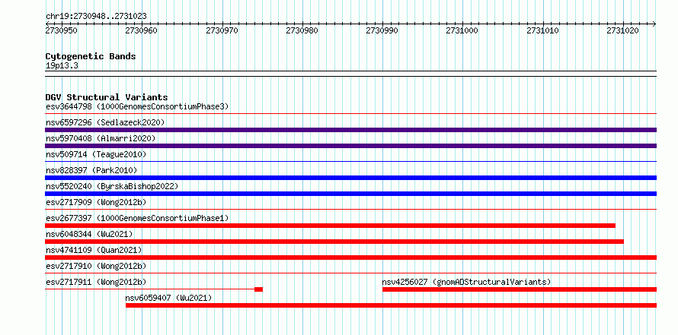Click the purple bar under nsv5970408

click(x=350, y=146)
